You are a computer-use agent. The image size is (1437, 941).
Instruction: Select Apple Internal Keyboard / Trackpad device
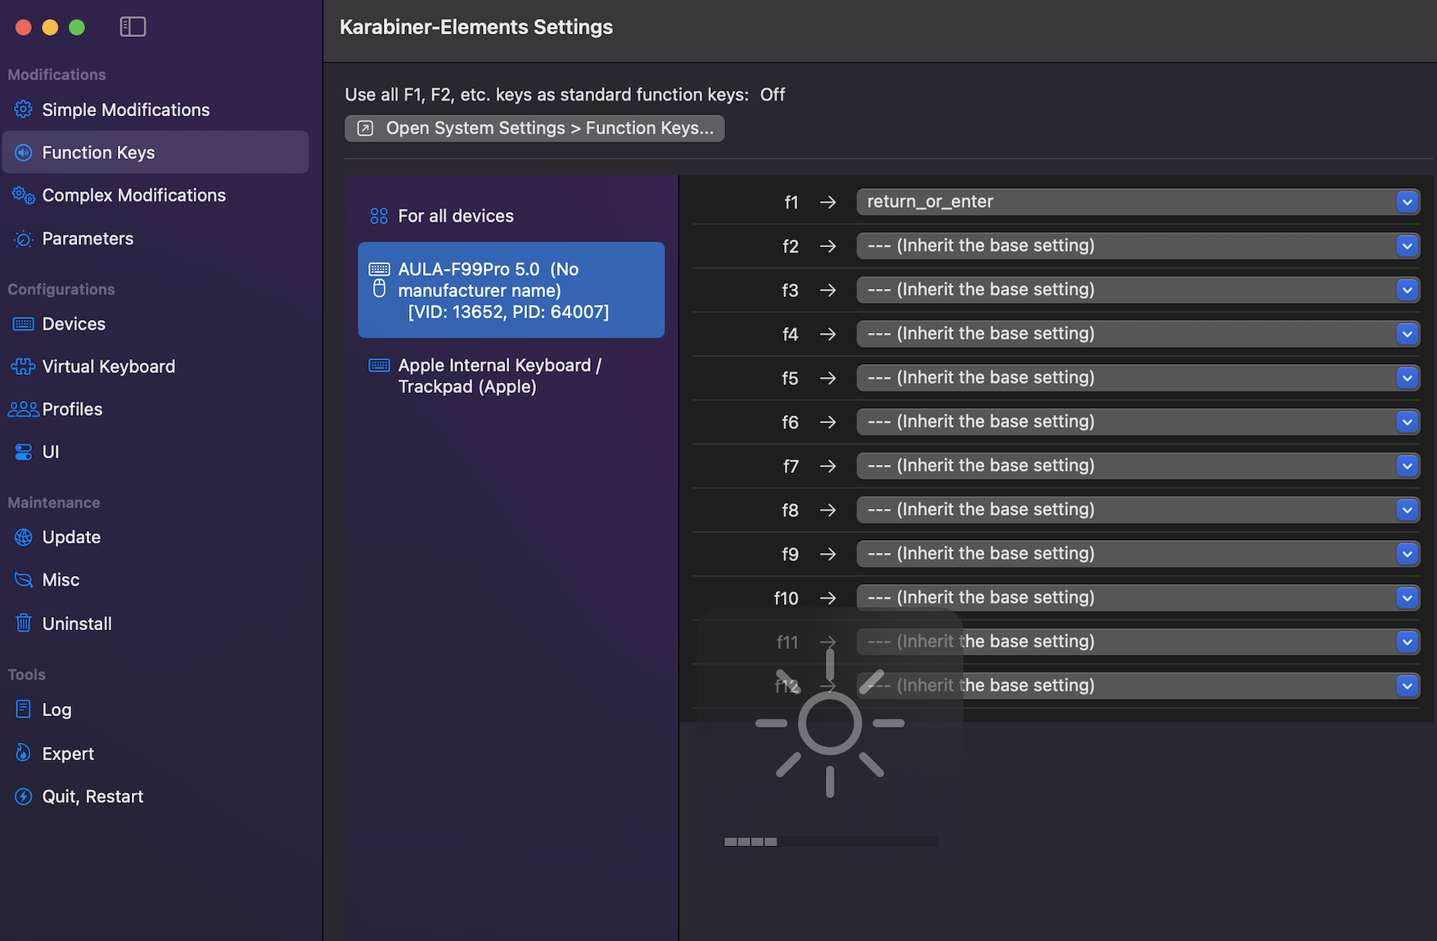(x=499, y=376)
